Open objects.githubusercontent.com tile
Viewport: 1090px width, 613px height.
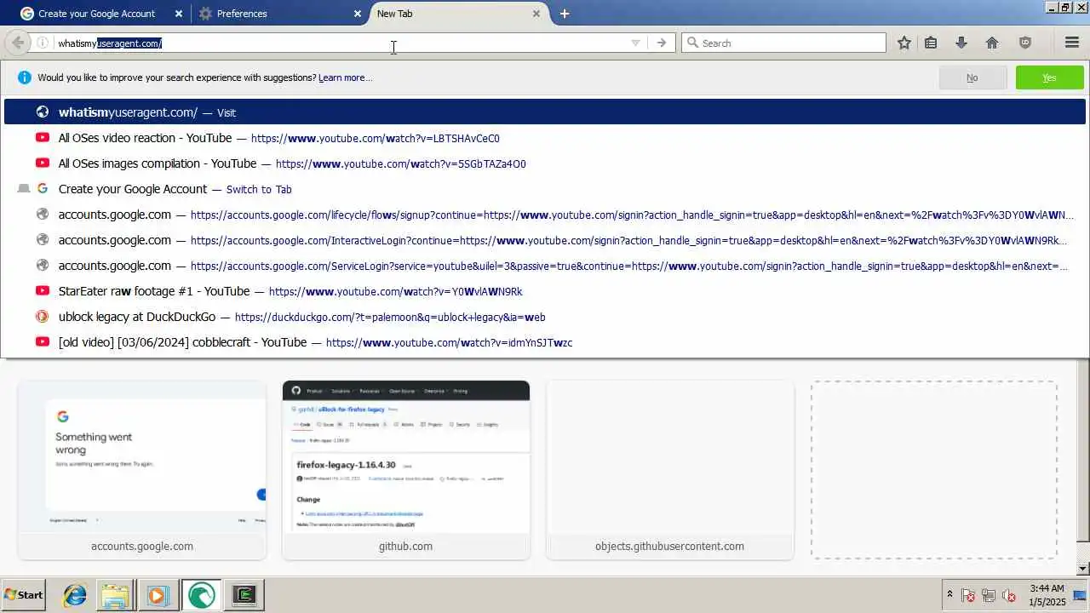tap(670, 470)
